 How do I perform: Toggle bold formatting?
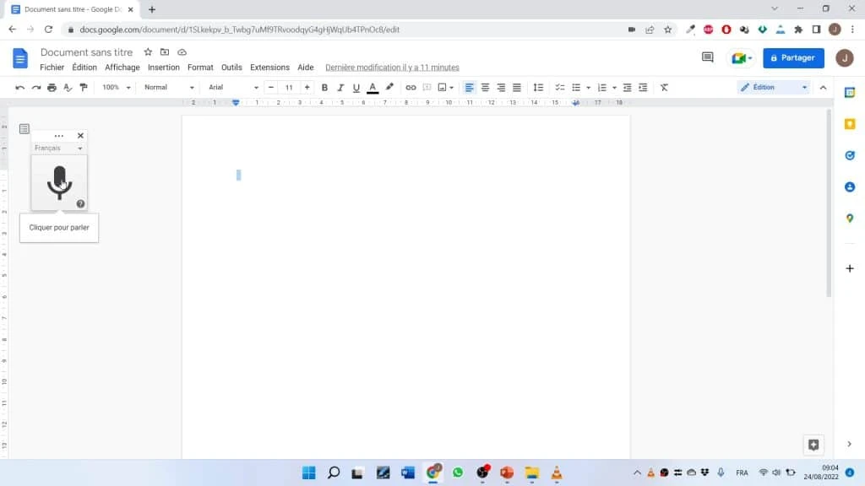coord(324,88)
